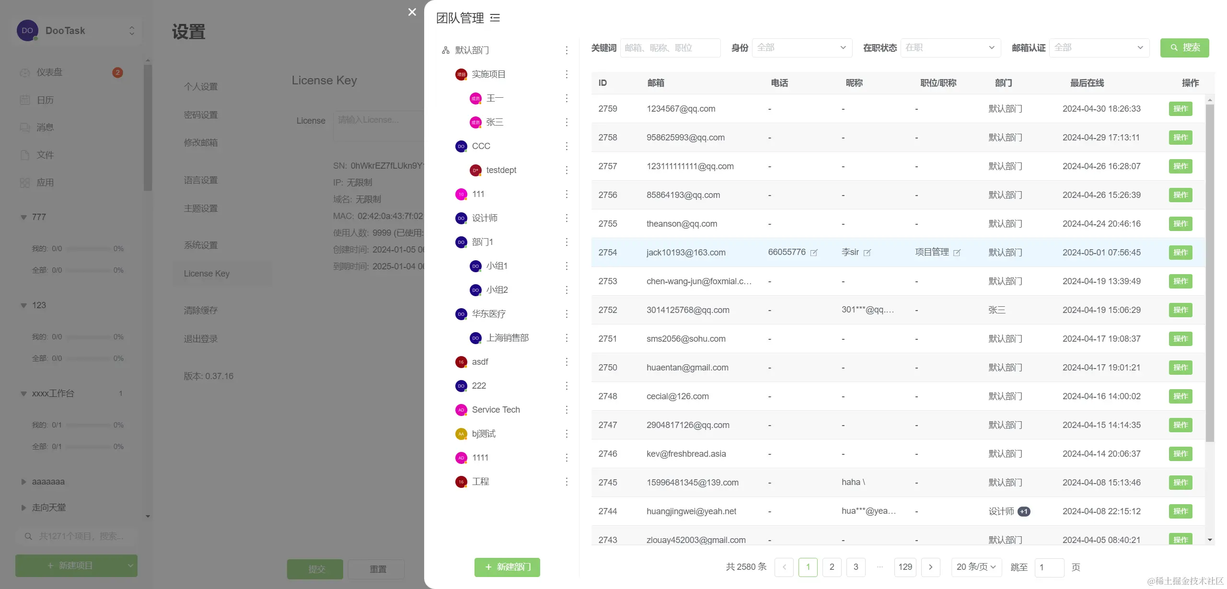
Task: Open the 20 条/页 page size dropdown
Action: pos(975,567)
